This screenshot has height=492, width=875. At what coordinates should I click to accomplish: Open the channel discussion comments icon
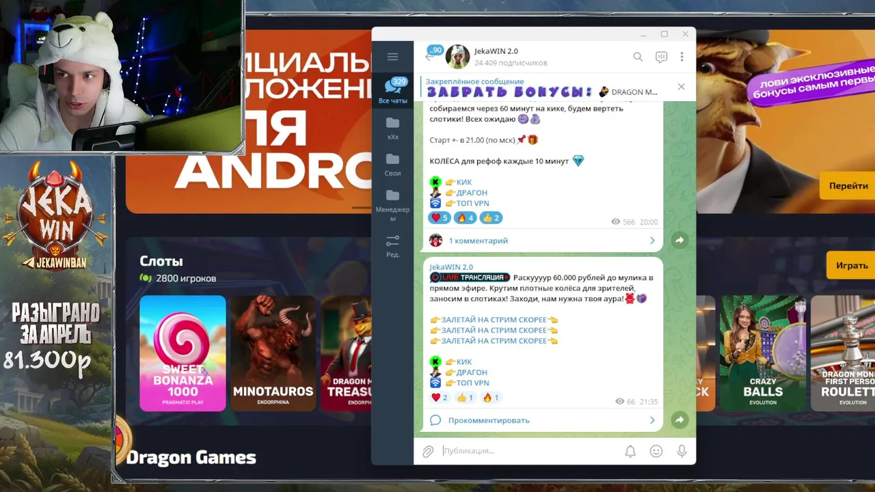click(661, 57)
